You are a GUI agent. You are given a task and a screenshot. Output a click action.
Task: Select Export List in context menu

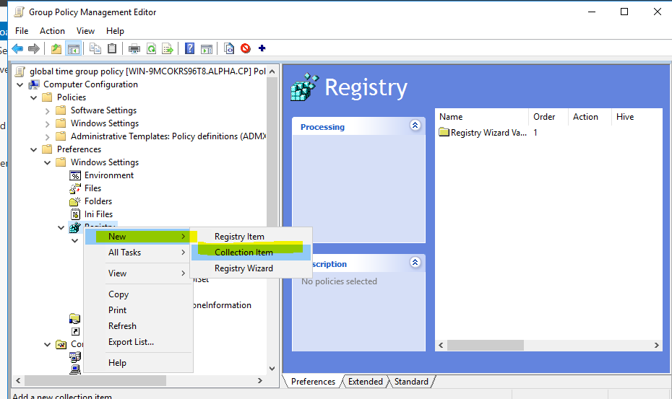138,341
